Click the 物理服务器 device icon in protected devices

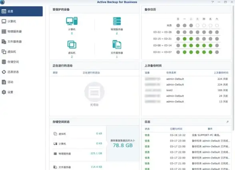pyautogui.click(x=117, y=21)
